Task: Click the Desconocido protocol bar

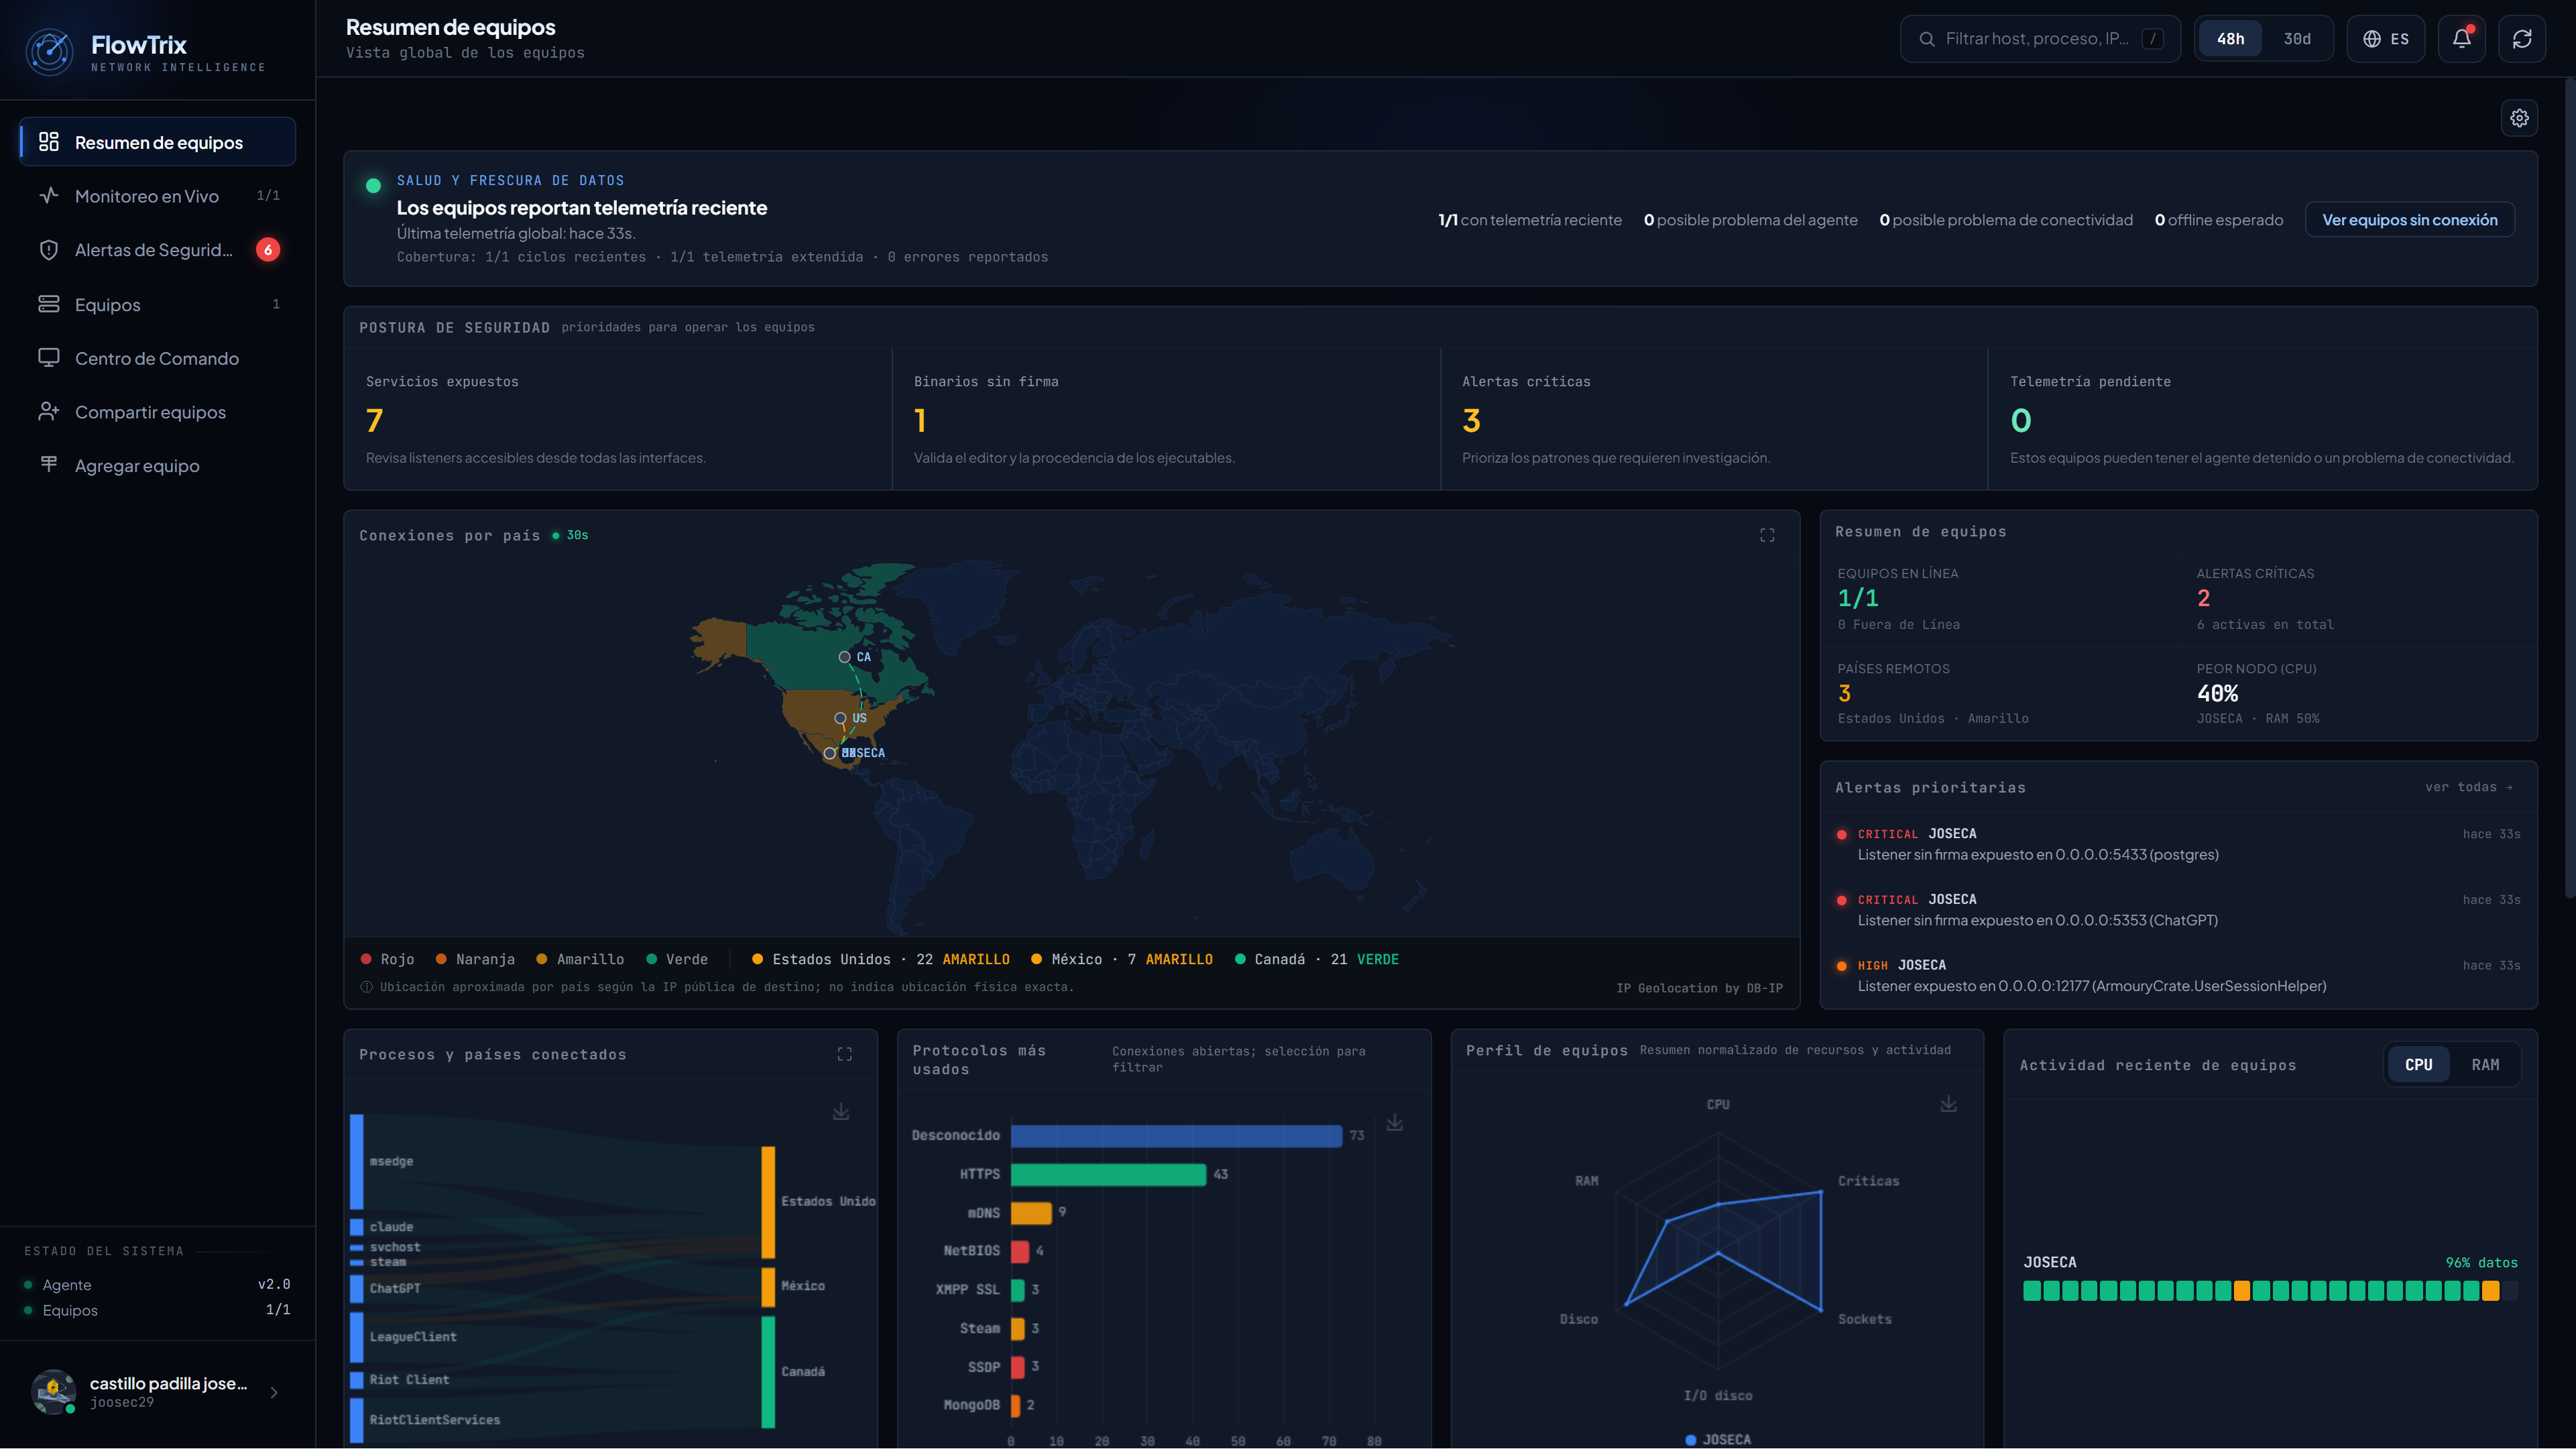Action: (x=1176, y=1136)
